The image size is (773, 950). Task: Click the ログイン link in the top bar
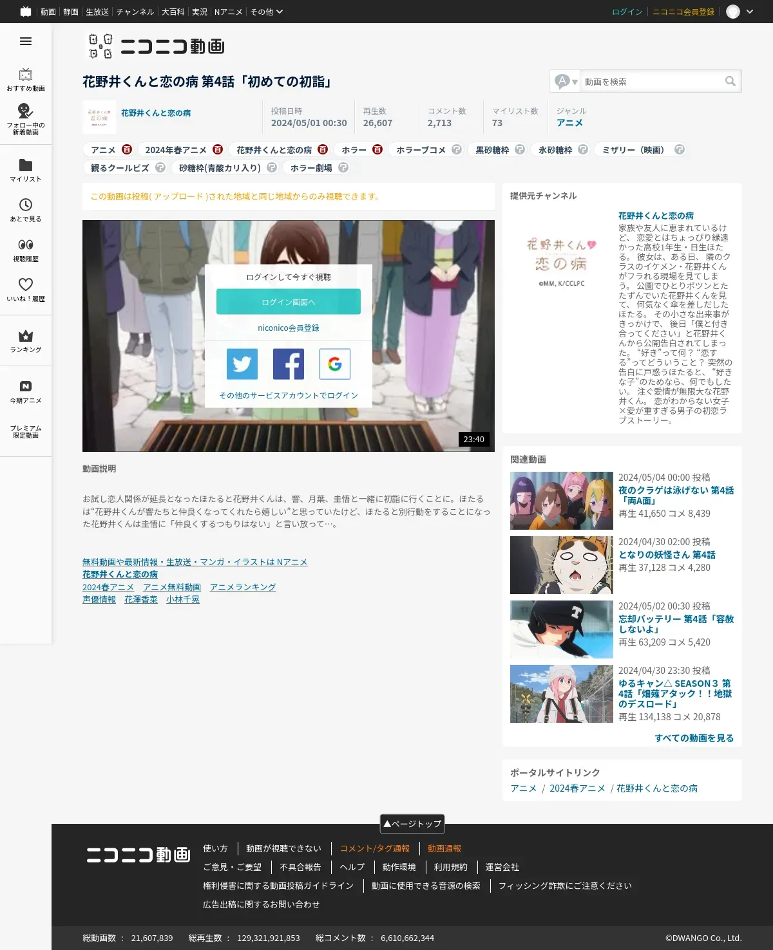point(627,12)
